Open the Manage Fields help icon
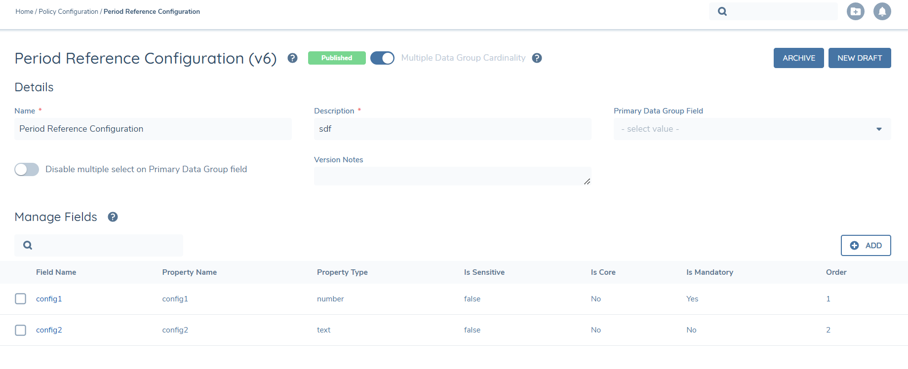Screen dimensions: 908x369 pyautogui.click(x=113, y=217)
